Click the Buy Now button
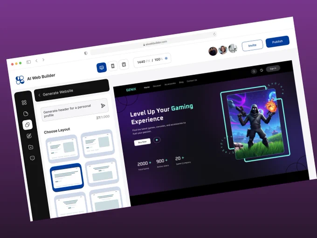Screen dimensions: 317x238 pos(142,142)
